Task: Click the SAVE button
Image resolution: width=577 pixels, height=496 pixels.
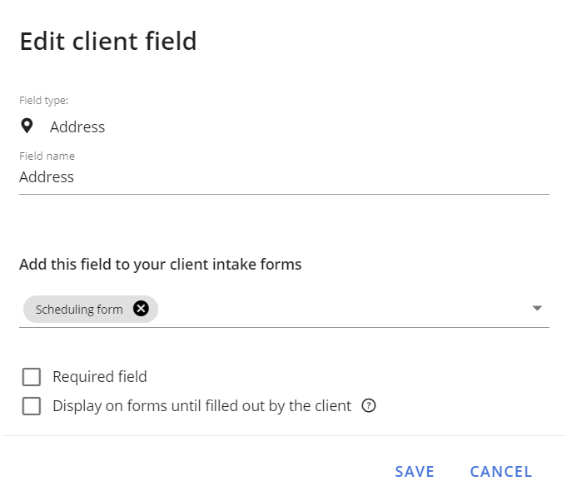Action: 415,472
